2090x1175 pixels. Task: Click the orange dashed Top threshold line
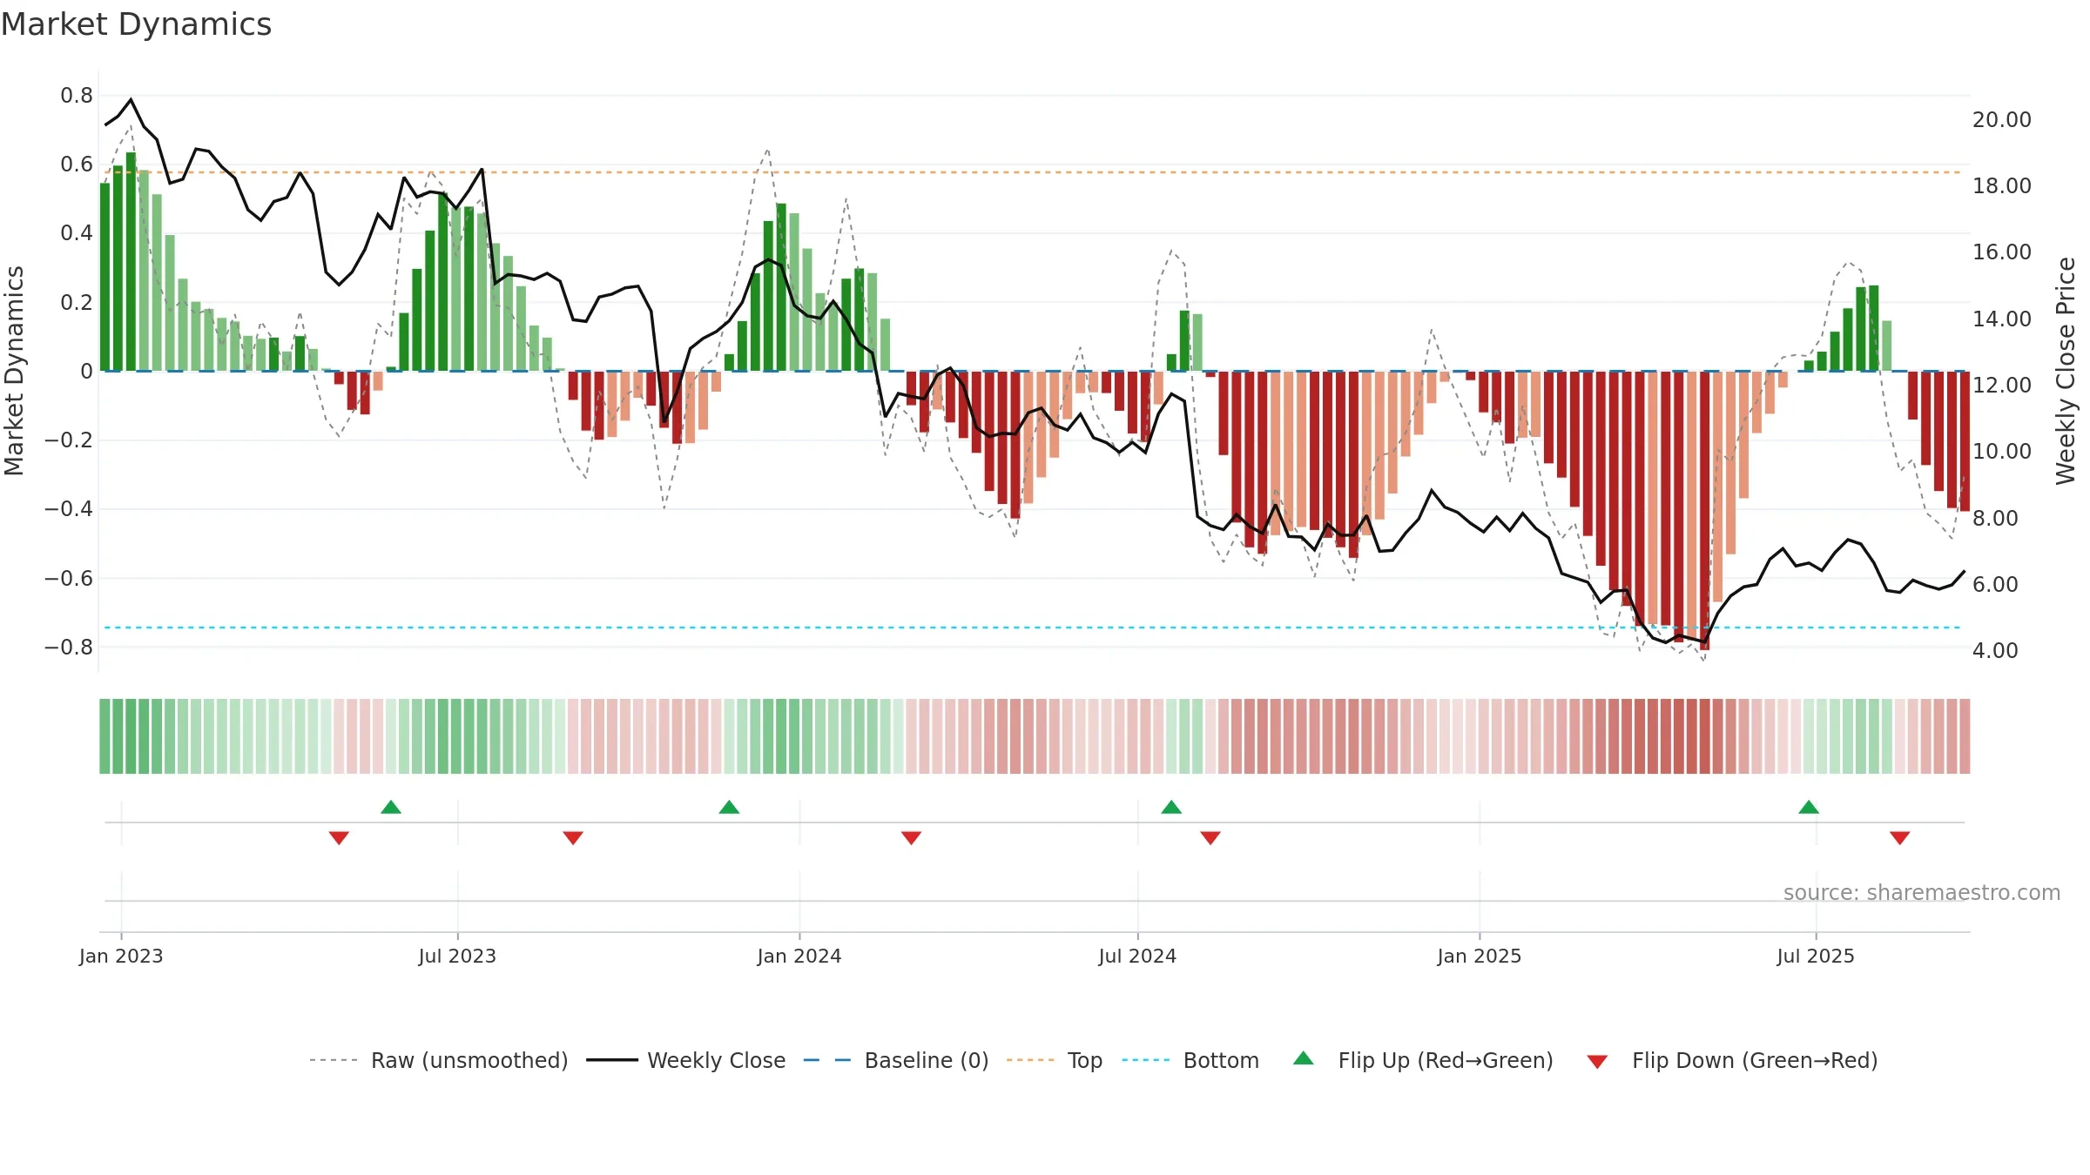pos(1032,172)
